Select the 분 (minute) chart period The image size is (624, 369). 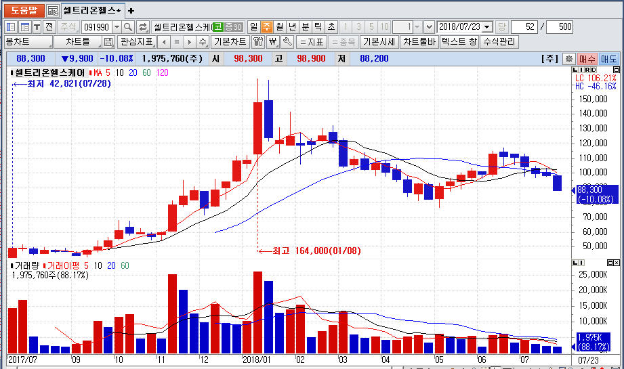click(x=305, y=27)
